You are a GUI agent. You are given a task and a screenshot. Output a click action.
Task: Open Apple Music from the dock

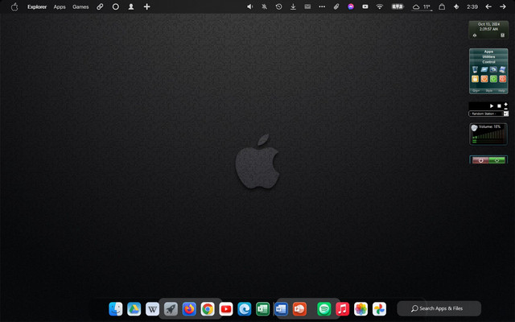pyautogui.click(x=342, y=309)
